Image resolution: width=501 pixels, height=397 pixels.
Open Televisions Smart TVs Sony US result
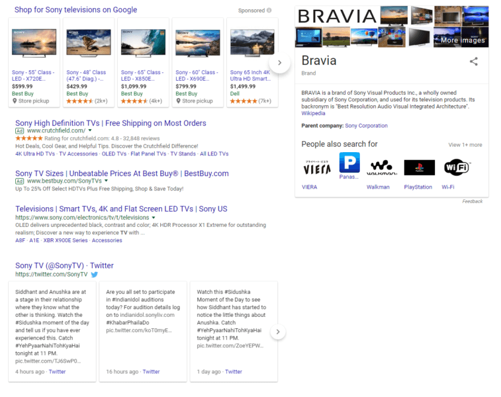121,209
